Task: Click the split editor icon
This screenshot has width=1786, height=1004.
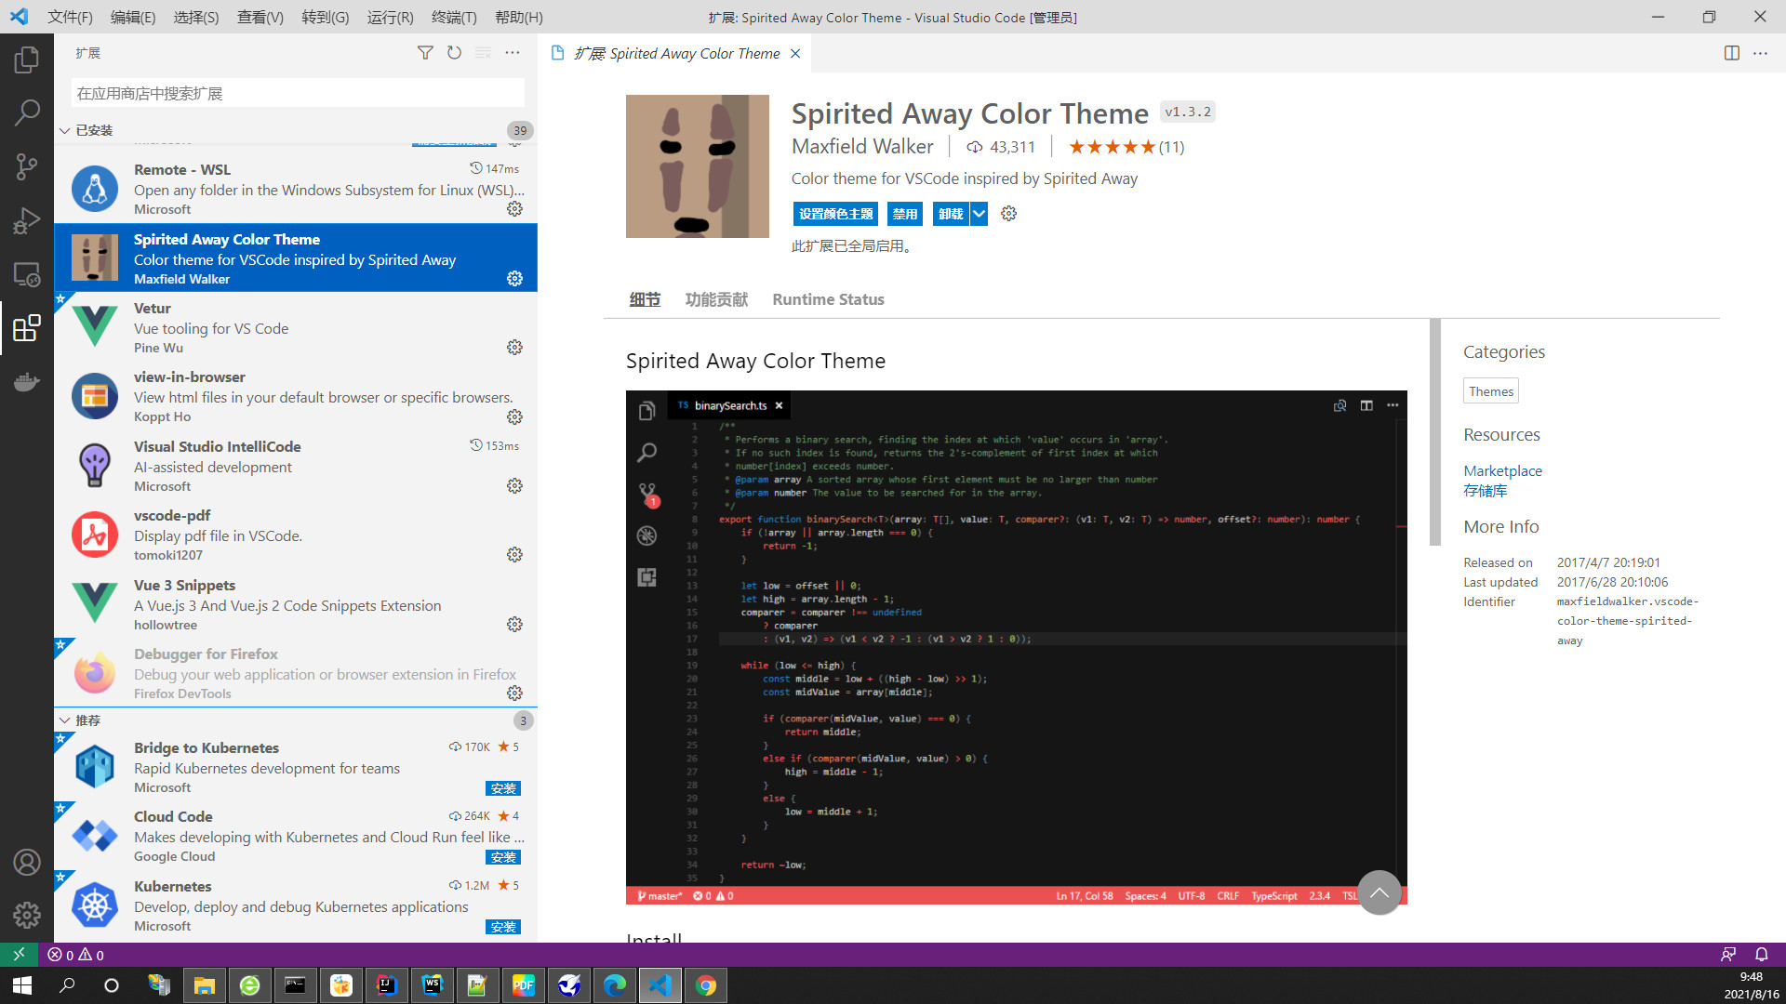Action: coord(1731,53)
